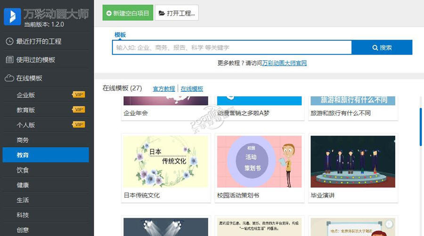Open 使用过的模板 in sidebar

pyautogui.click(x=46, y=60)
